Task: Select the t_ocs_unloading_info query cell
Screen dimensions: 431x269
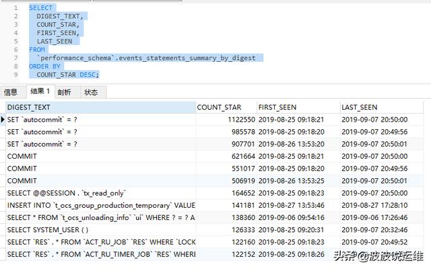Action: 100,218
